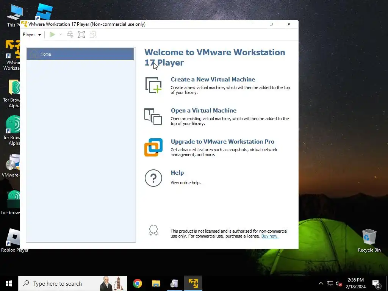388x291 pixels.
Task: Select the VMware Workstation desktop shortcut
Action: (x=11, y=56)
